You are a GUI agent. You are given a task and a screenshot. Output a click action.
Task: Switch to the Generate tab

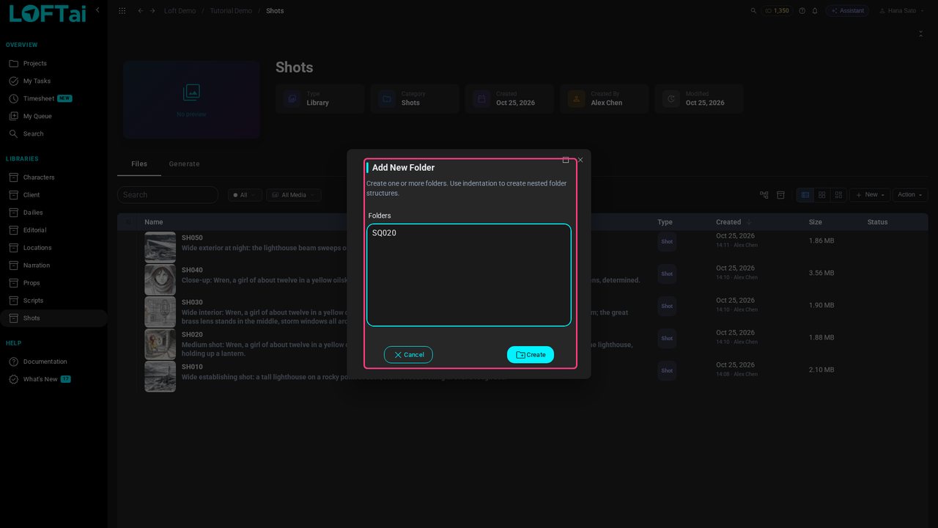[x=184, y=164]
